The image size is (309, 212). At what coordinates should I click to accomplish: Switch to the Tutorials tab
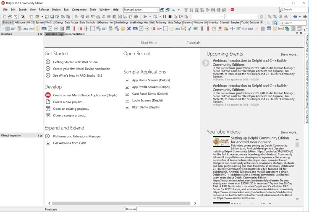point(194,42)
